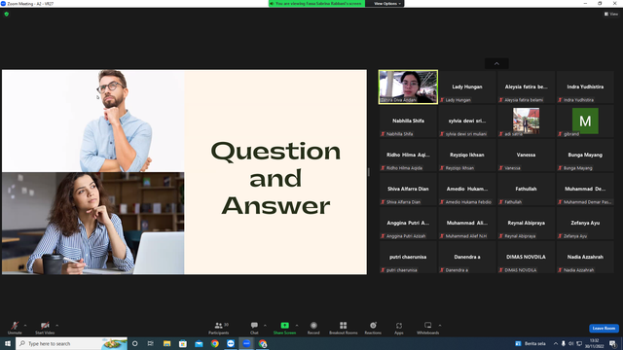Click the Leave Room button
Screen dimensions: 623x350
[604, 329]
